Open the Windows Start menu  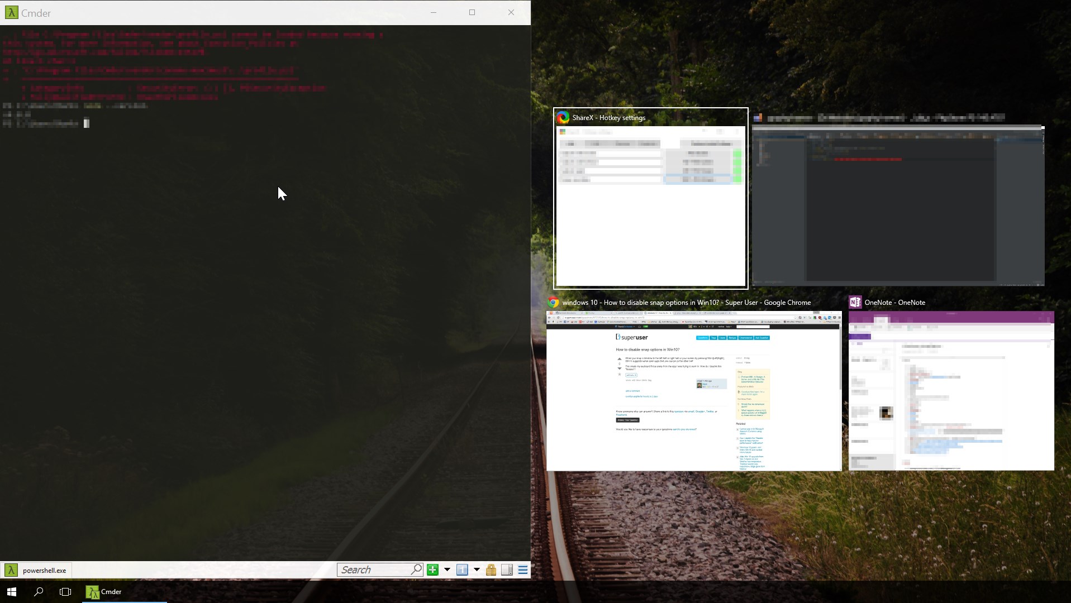point(12,591)
